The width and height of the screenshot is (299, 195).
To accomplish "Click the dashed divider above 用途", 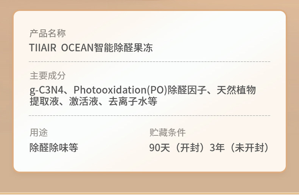I will coord(149,115).
